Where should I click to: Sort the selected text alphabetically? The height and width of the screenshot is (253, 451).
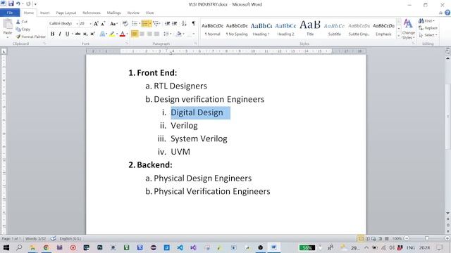(184, 23)
